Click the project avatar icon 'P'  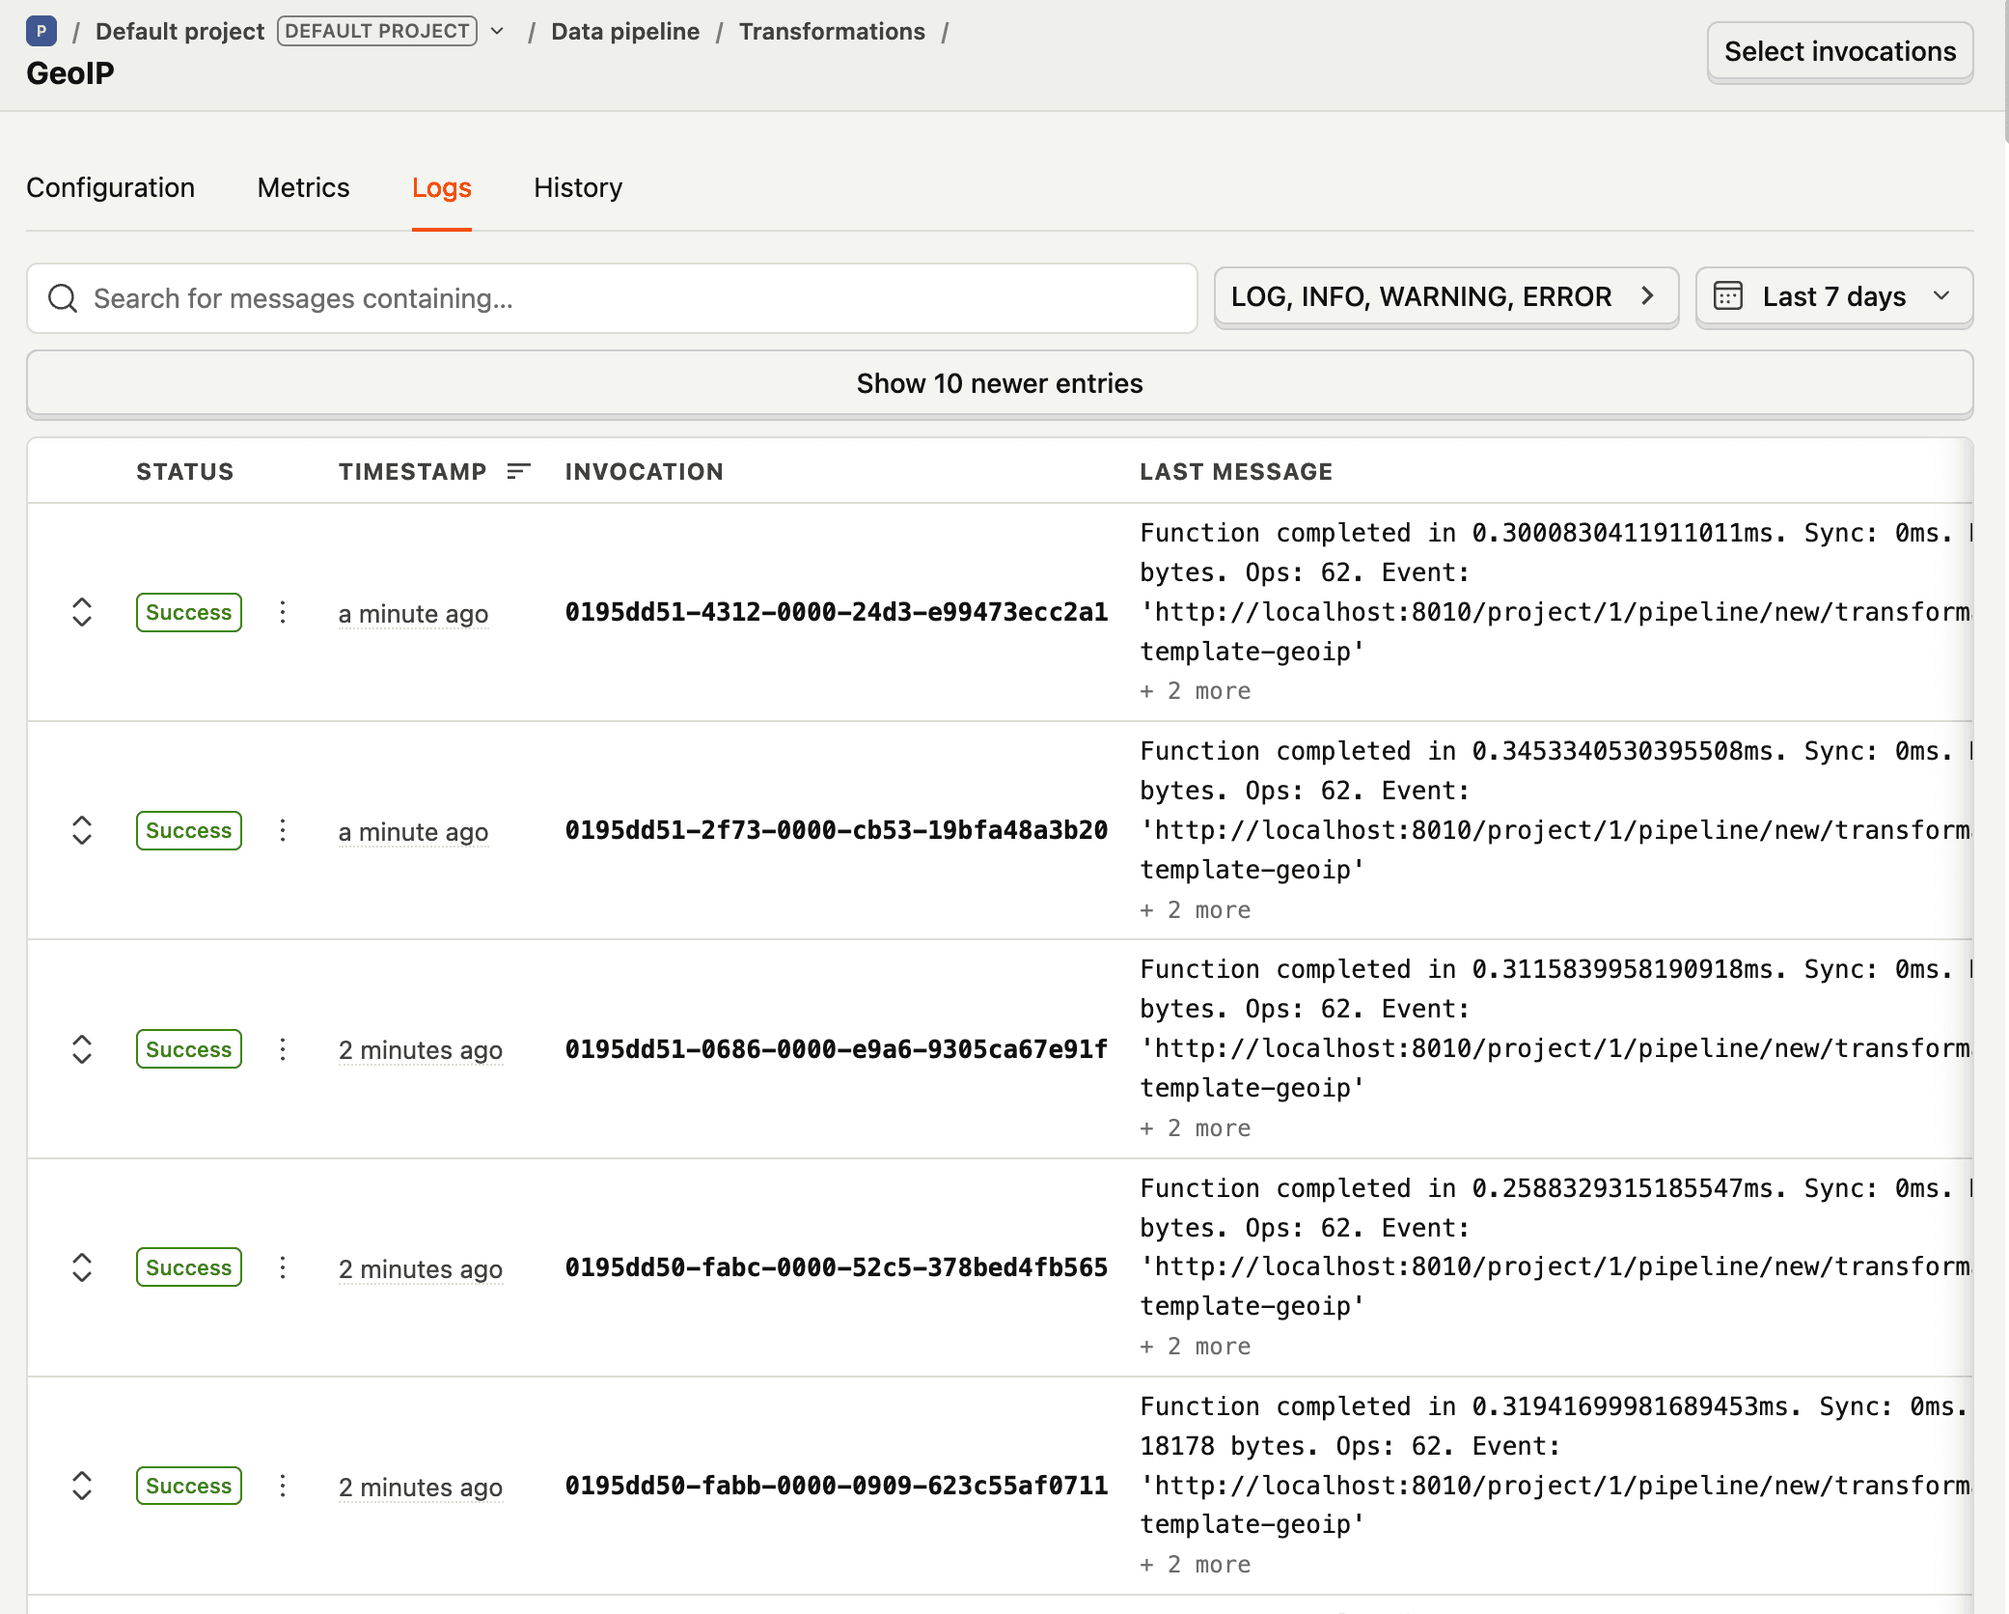(41, 31)
